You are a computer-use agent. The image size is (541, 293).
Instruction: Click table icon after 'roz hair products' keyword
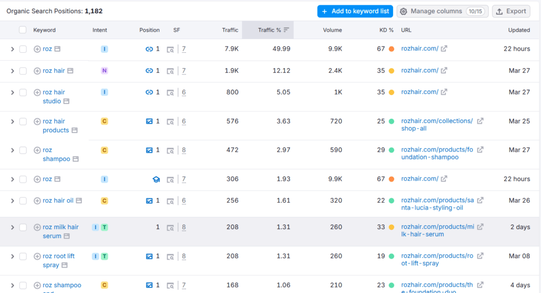(74, 130)
